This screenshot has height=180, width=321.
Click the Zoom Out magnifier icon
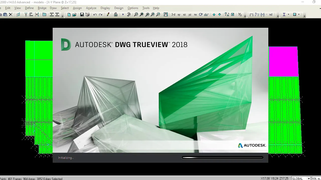pyautogui.click(x=158, y=14)
